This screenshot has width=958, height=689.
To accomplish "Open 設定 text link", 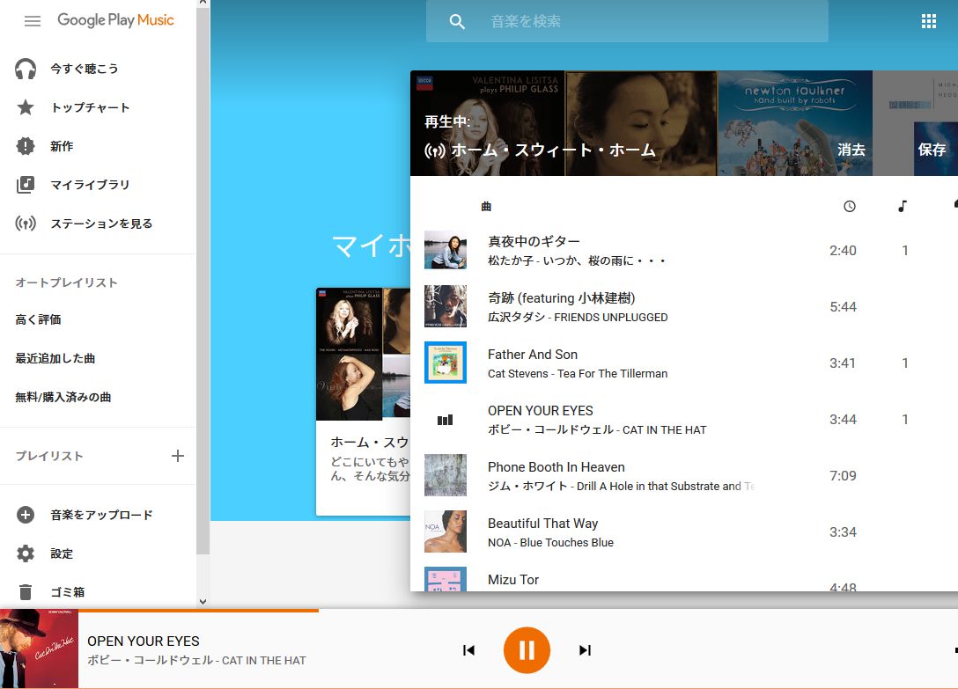I will click(x=62, y=553).
